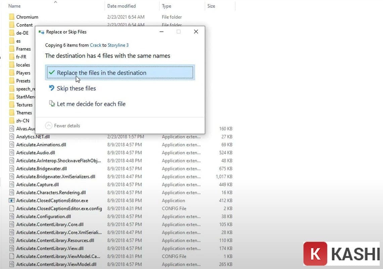
Task: Click the Articulate.ContentLibrary.View.dll file icon
Action: pos(11,248)
